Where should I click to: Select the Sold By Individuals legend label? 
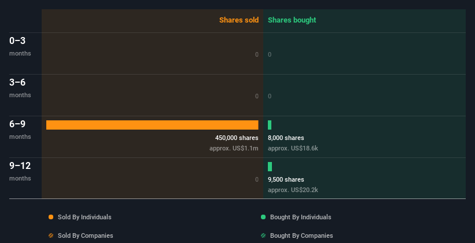(x=84, y=217)
